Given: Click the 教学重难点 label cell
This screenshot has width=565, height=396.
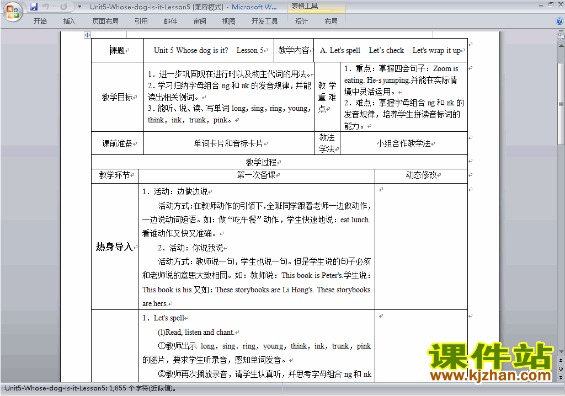Looking at the screenshot, I should (327, 97).
